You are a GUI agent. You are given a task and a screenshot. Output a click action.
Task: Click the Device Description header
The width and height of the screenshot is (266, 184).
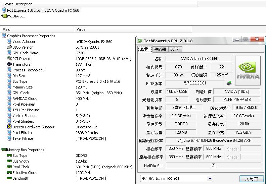[x=99, y=4]
